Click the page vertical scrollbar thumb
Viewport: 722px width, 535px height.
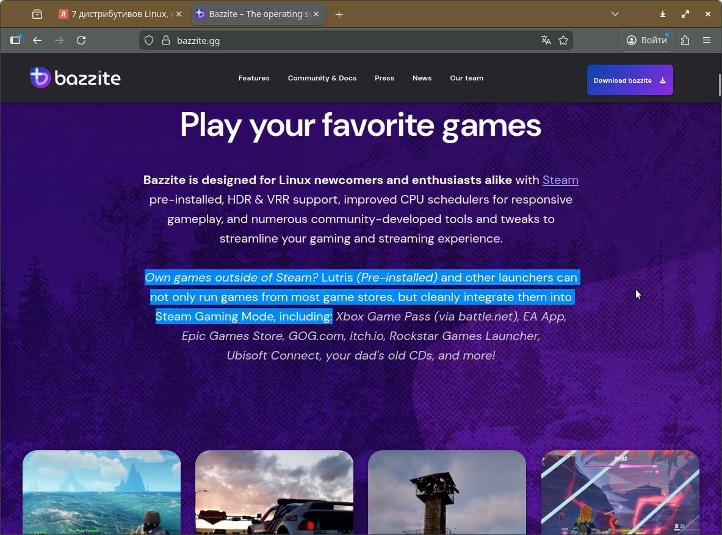pos(719,85)
